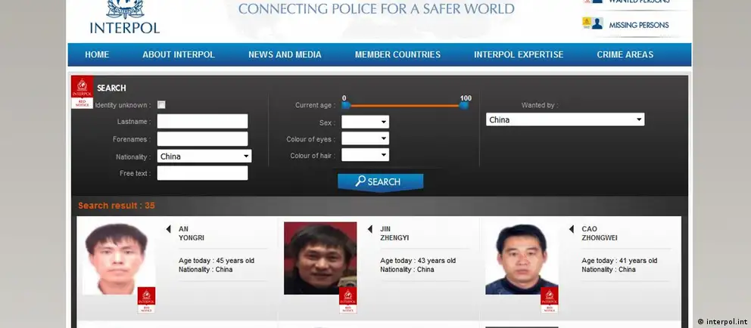Click the Red Notice badge on AN YONGRI's photo

tap(146, 299)
